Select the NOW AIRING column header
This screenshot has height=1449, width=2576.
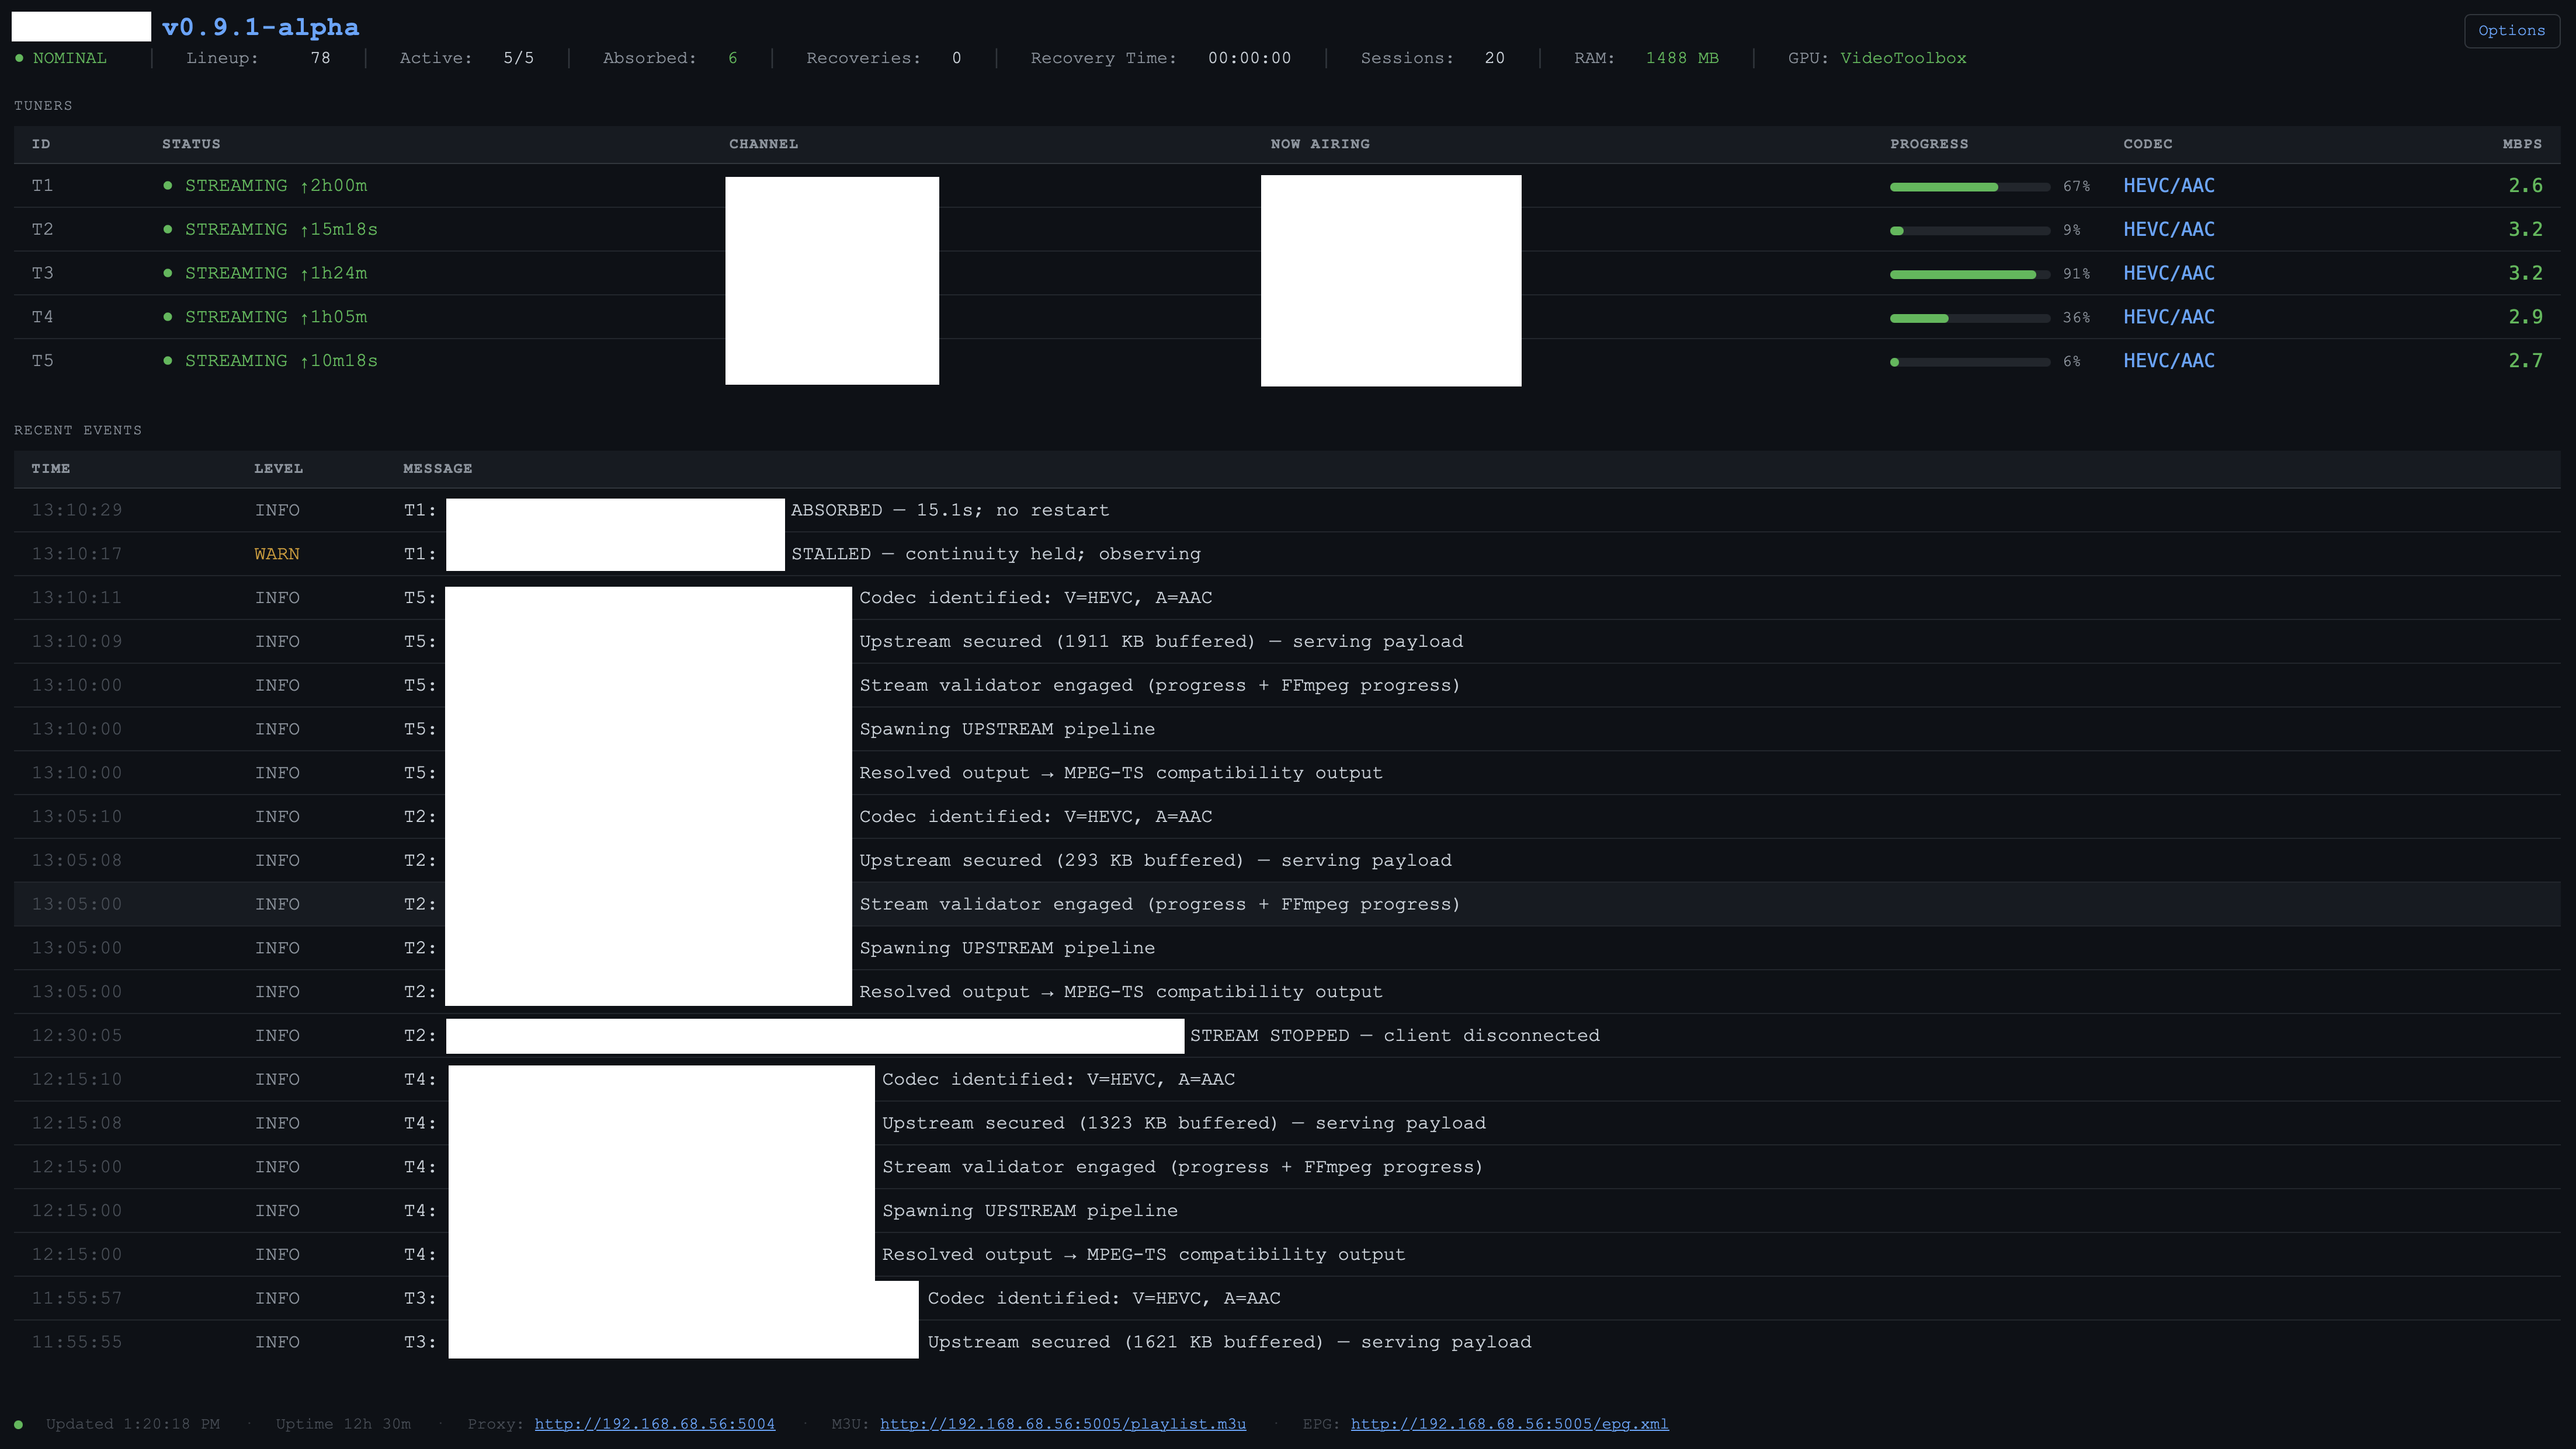[1320, 144]
